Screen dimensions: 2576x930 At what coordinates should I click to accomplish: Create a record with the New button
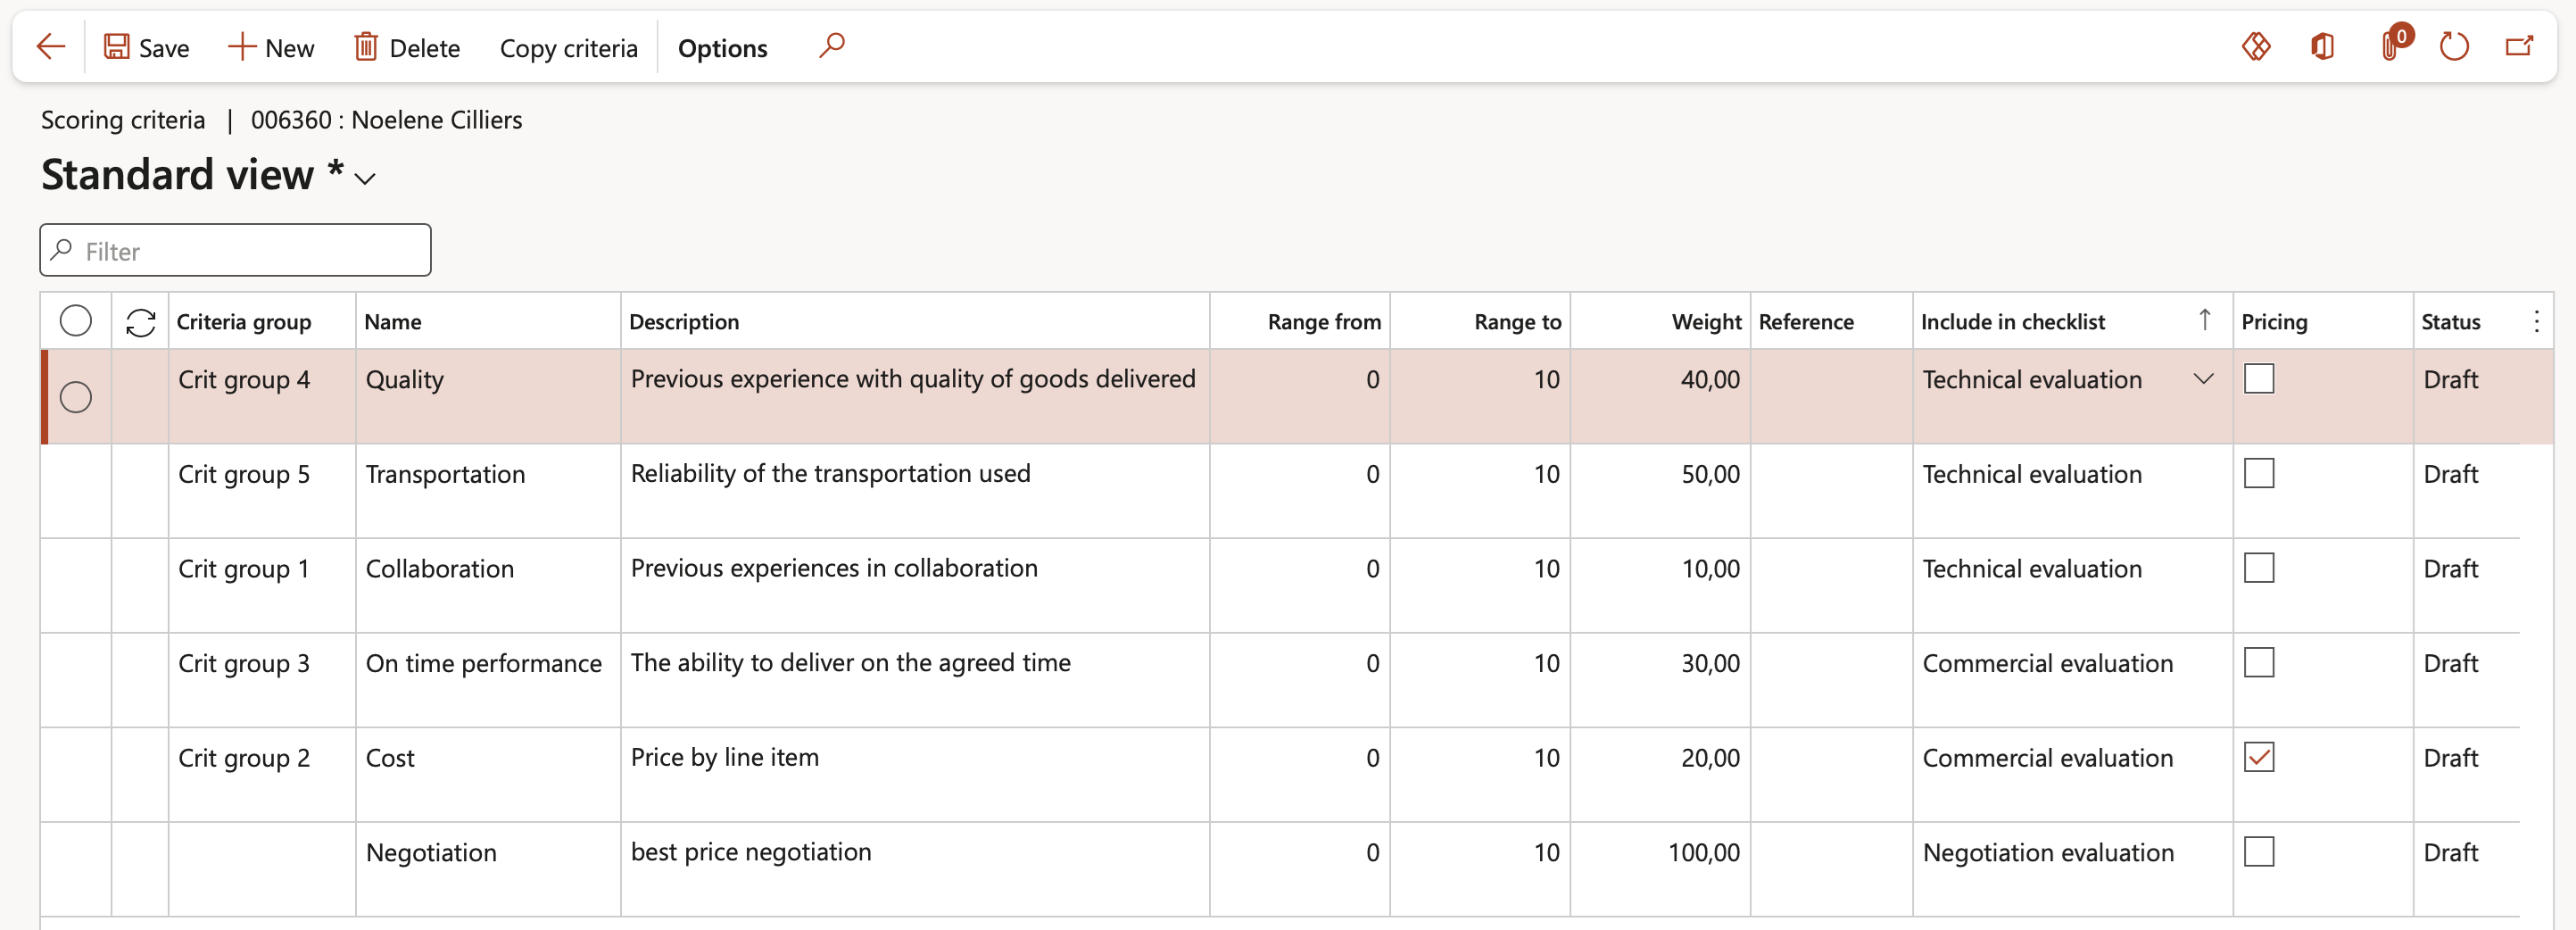[x=271, y=47]
